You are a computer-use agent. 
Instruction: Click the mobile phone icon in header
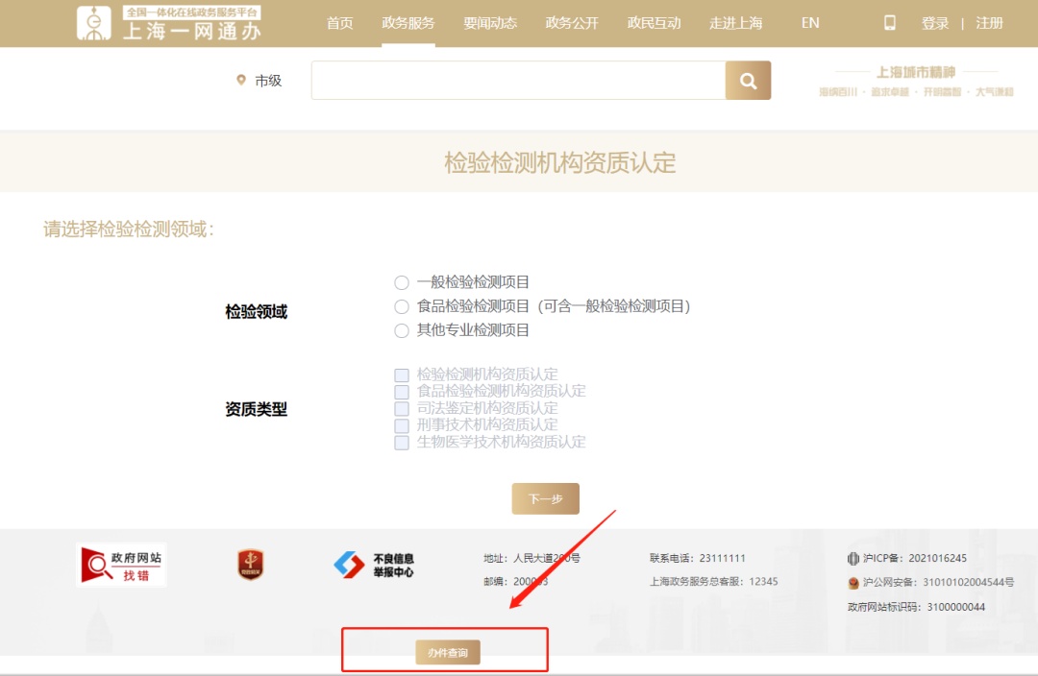890,23
